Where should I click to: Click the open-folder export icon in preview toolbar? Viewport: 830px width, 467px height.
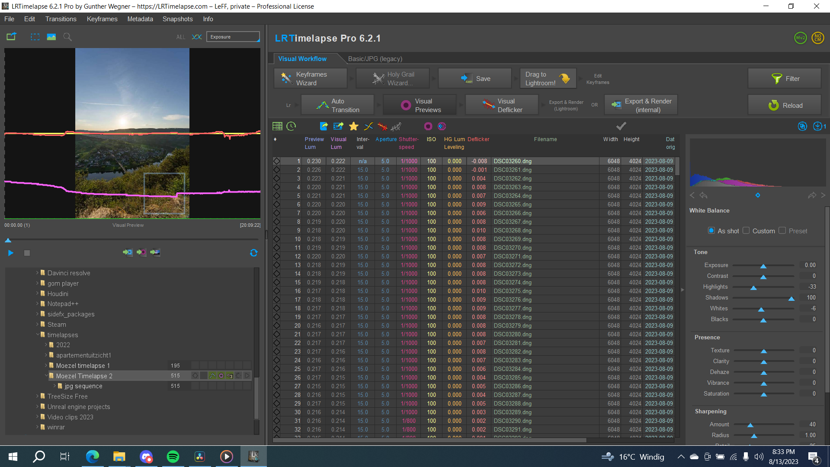[12, 37]
